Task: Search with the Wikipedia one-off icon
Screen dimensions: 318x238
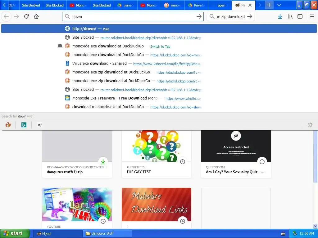Action: tap(40, 125)
